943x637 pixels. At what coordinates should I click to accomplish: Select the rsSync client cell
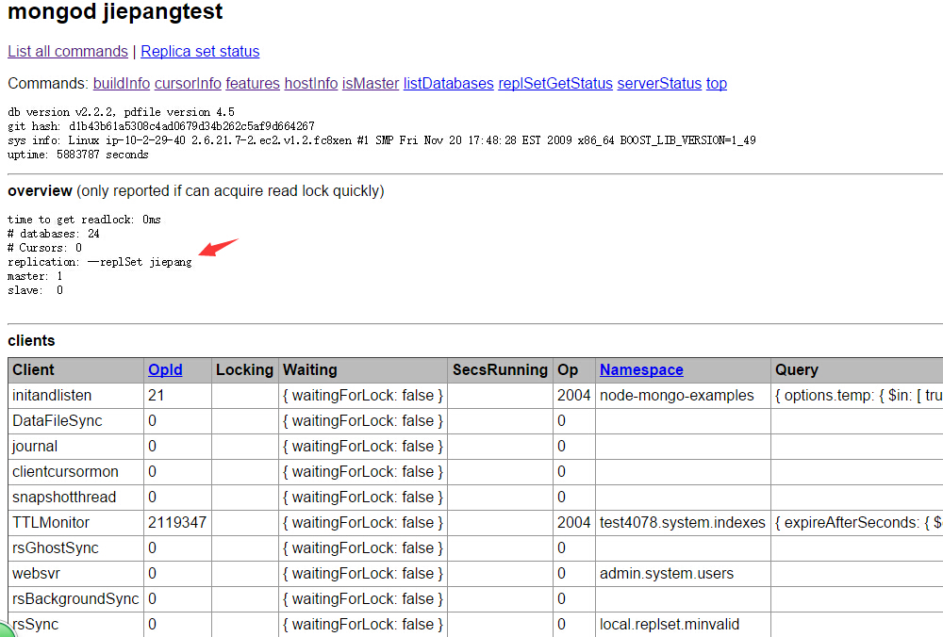click(75, 625)
